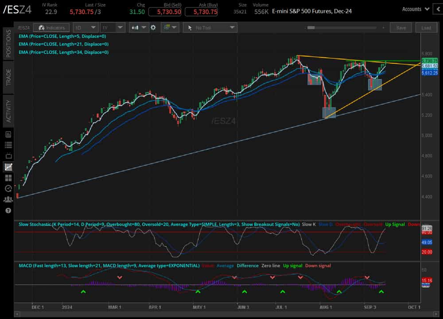Click the /ESZ4 symbol field
This screenshot has height=319, width=443.
[18, 10]
